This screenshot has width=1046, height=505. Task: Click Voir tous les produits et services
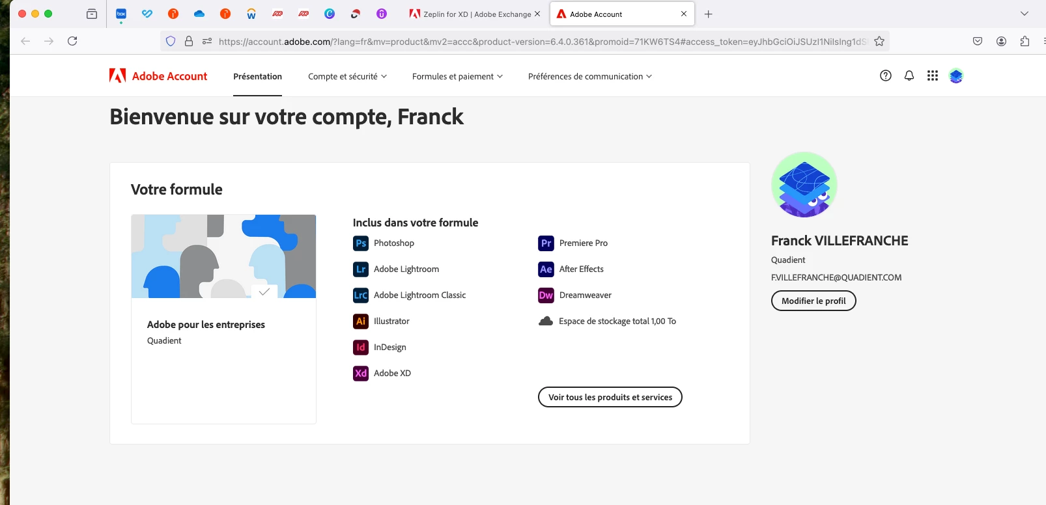pos(610,397)
